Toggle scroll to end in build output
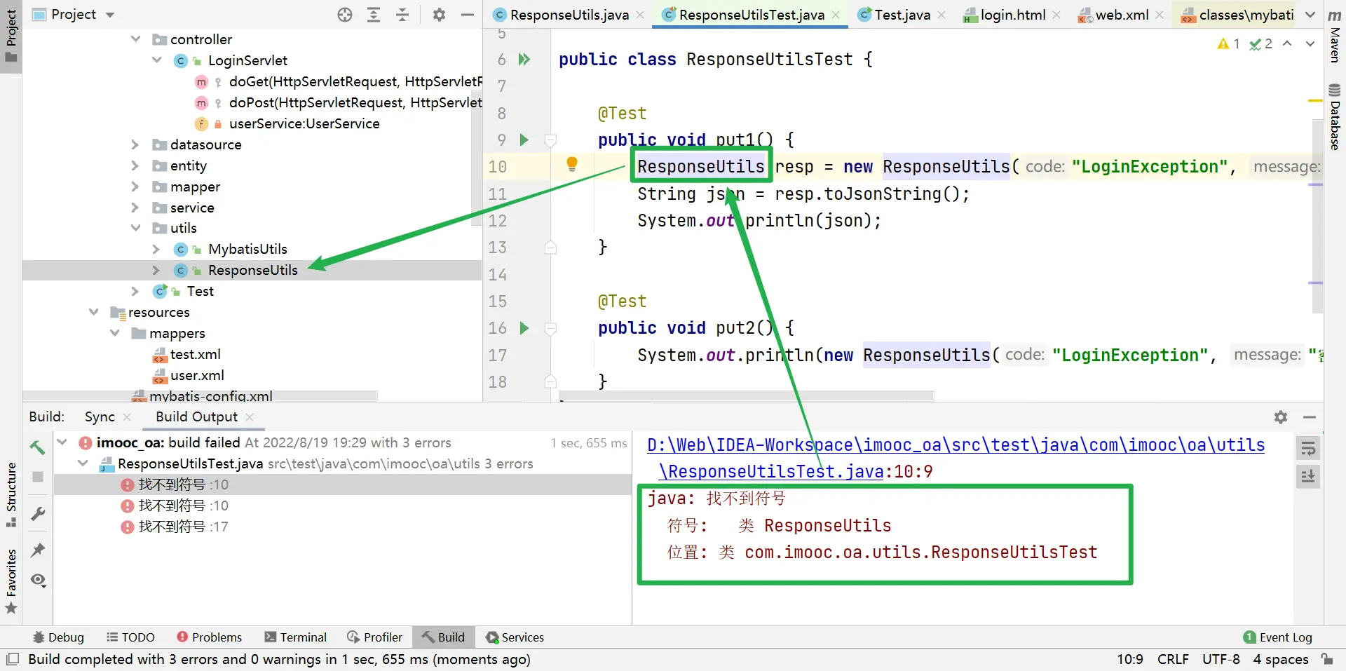Screen dimensions: 1346x671 1307,477
